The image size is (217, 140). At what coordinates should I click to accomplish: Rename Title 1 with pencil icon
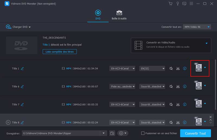pos(22,69)
